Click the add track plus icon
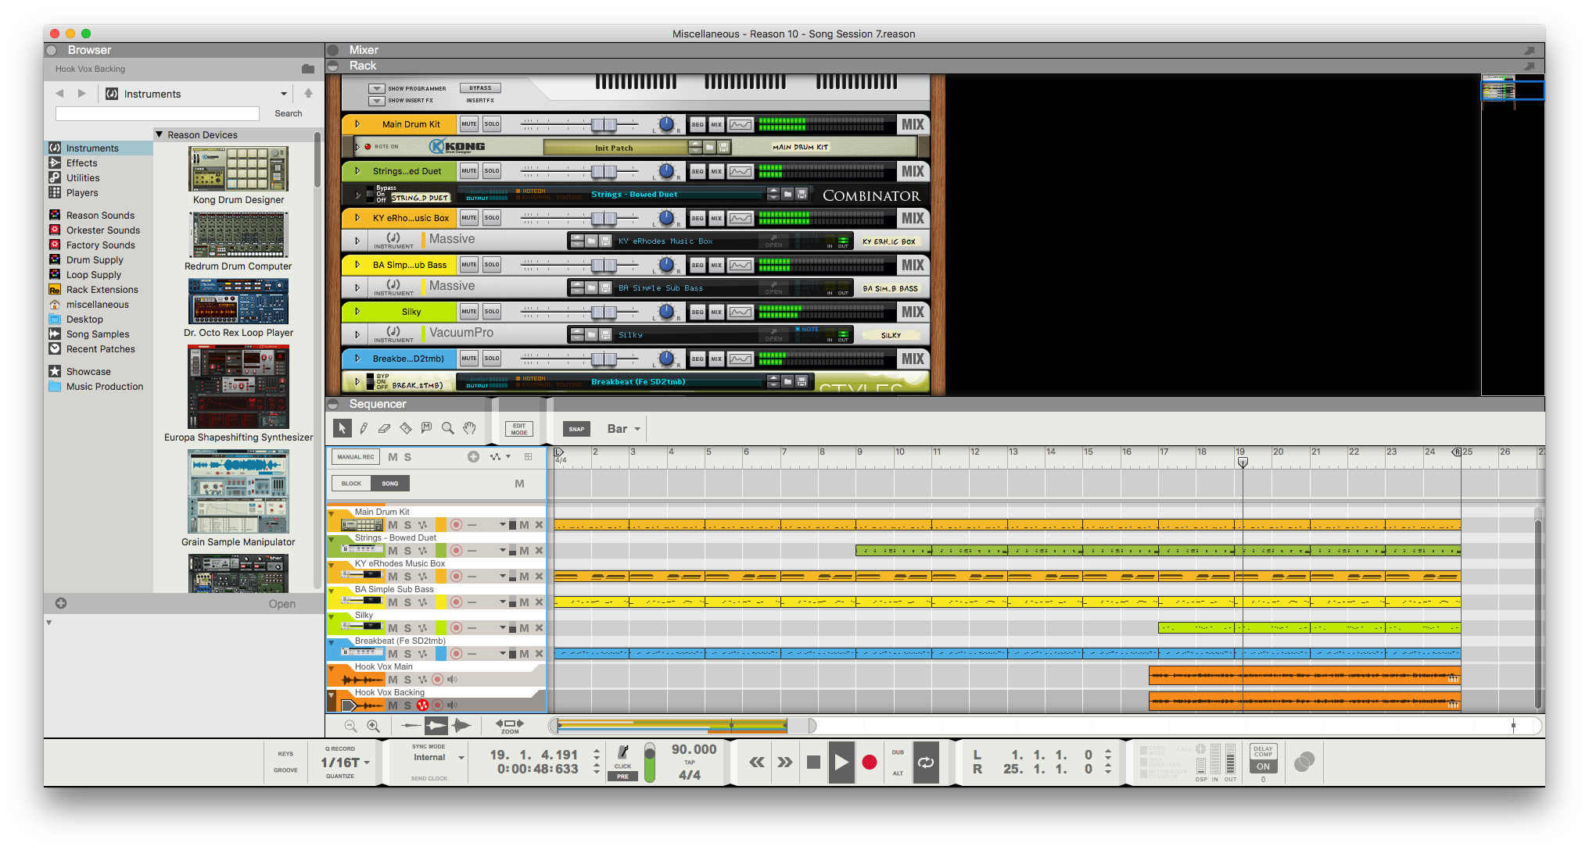This screenshot has width=1589, height=850. click(473, 457)
